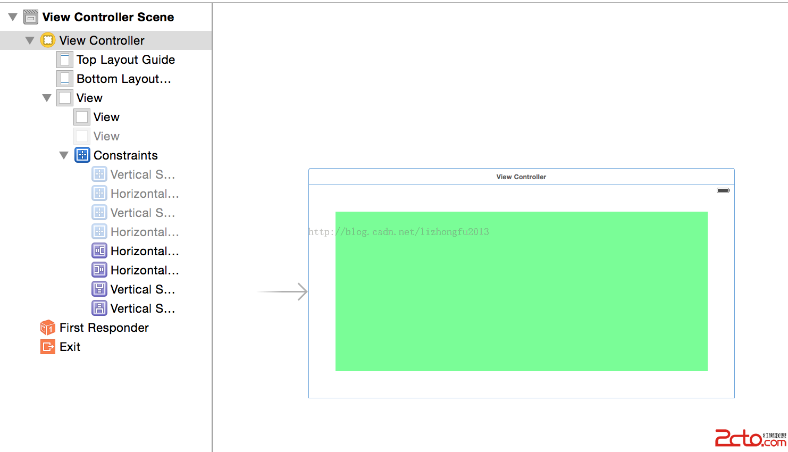The height and width of the screenshot is (452, 788).
Task: Click the purple Vertical S… icon just above First Responder
Action: [99, 308]
